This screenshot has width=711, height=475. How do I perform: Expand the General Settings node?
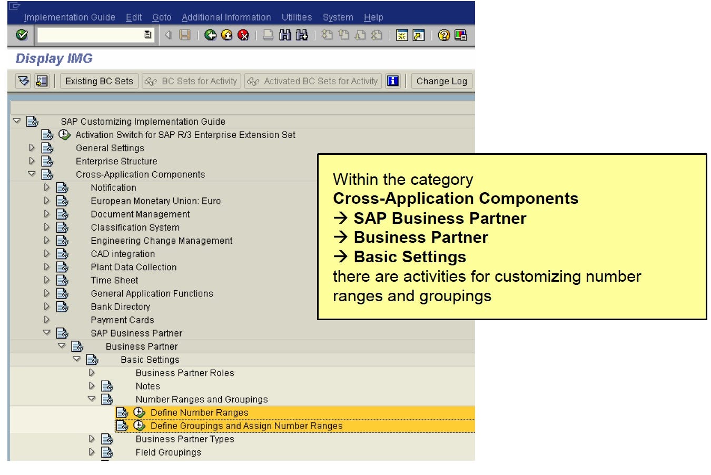click(32, 148)
